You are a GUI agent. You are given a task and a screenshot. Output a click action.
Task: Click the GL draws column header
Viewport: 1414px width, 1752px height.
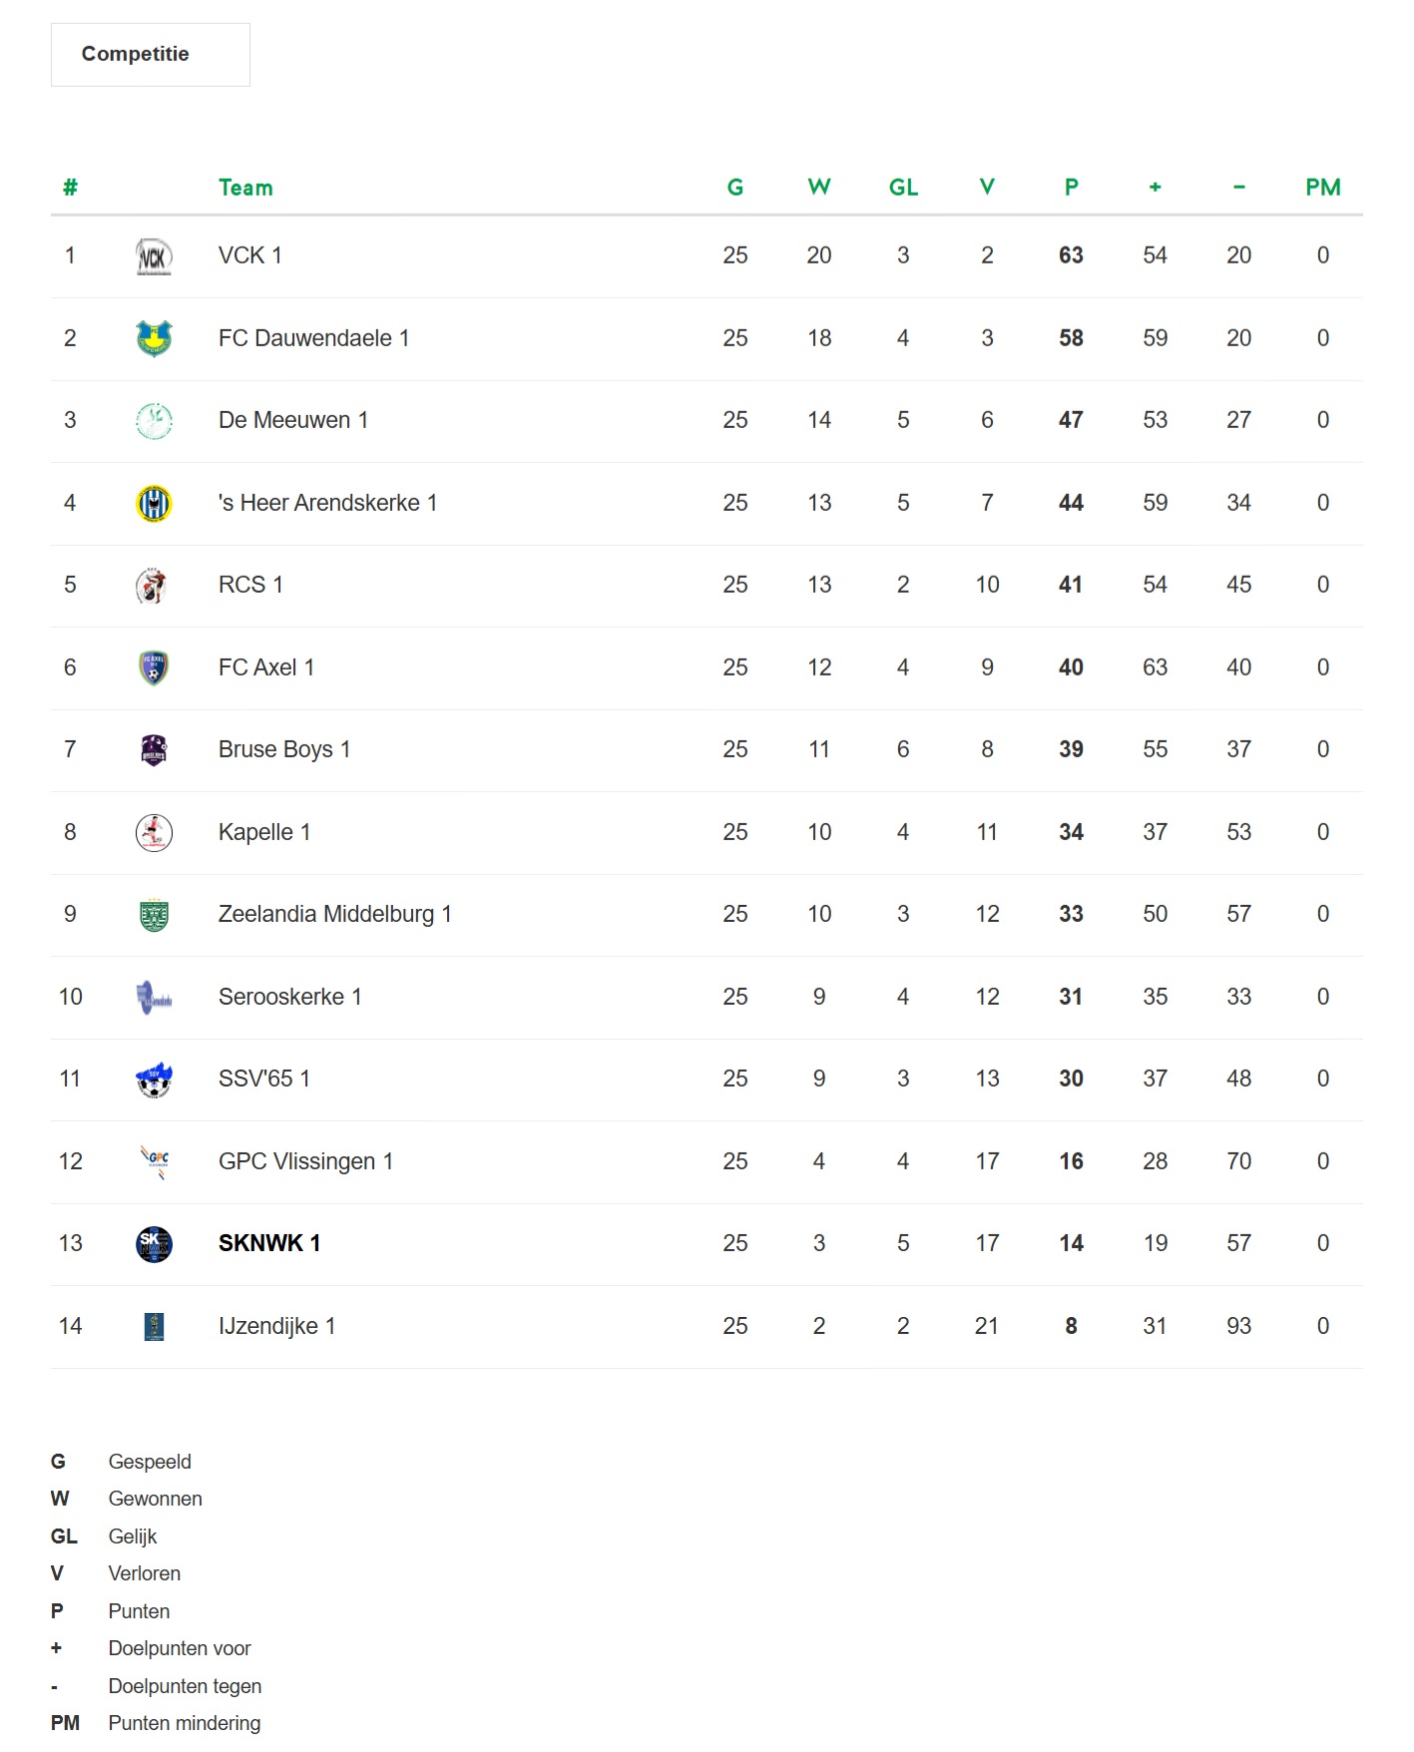tap(903, 188)
